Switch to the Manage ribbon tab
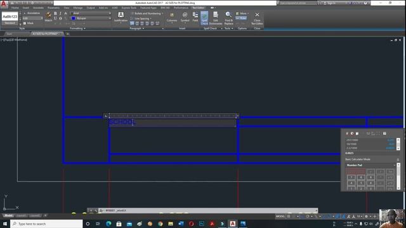The width and height of the screenshot is (406, 228). point(77,8)
